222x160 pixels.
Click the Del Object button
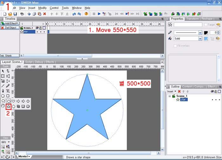[10, 28]
